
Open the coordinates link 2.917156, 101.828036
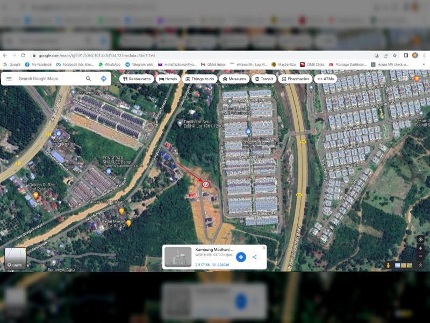pos(212,265)
